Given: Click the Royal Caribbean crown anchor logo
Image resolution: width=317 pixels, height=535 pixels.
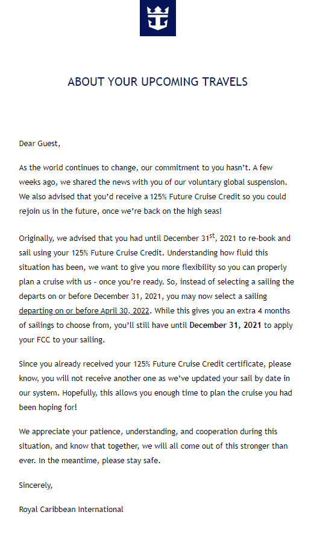Looking at the screenshot, I should (x=158, y=18).
